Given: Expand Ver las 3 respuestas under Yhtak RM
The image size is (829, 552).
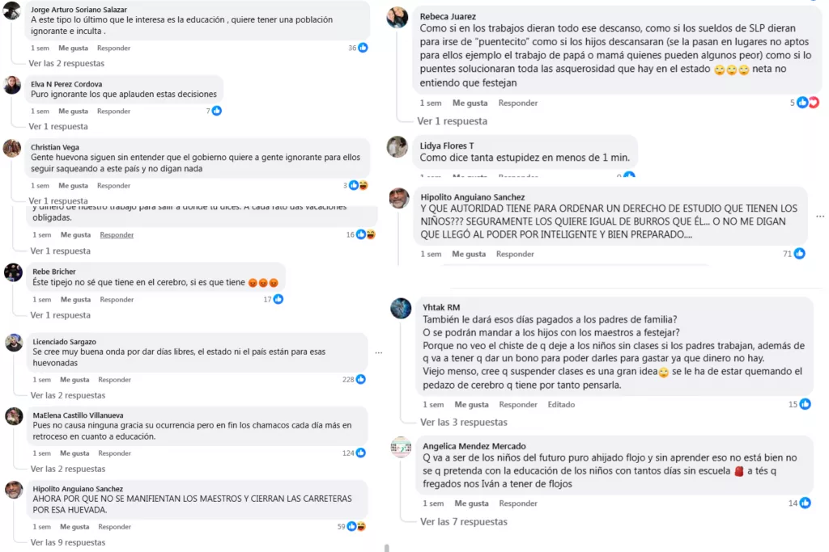Looking at the screenshot, I should [464, 422].
